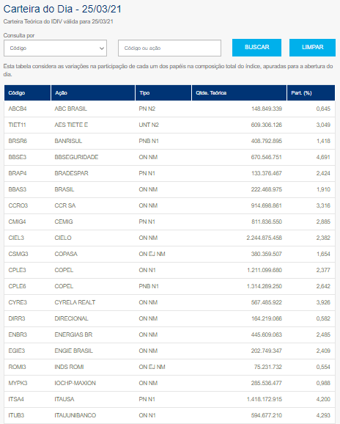Click the participation value 3,049
The image size is (340, 424).
click(x=323, y=125)
